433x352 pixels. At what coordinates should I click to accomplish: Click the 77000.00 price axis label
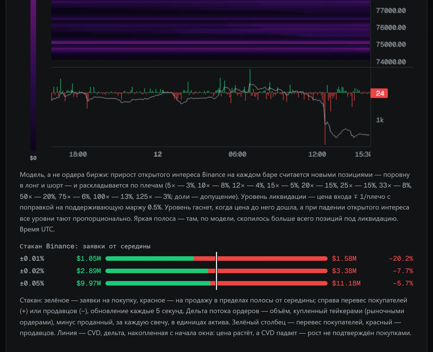click(391, 11)
